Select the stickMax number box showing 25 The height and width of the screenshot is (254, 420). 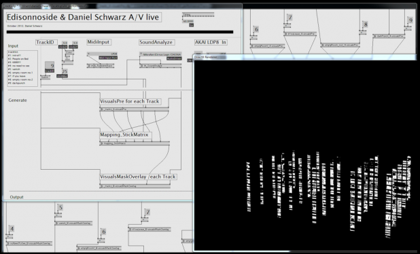(x=65, y=71)
